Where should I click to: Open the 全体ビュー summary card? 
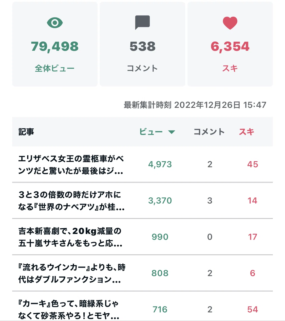pyautogui.click(x=55, y=44)
